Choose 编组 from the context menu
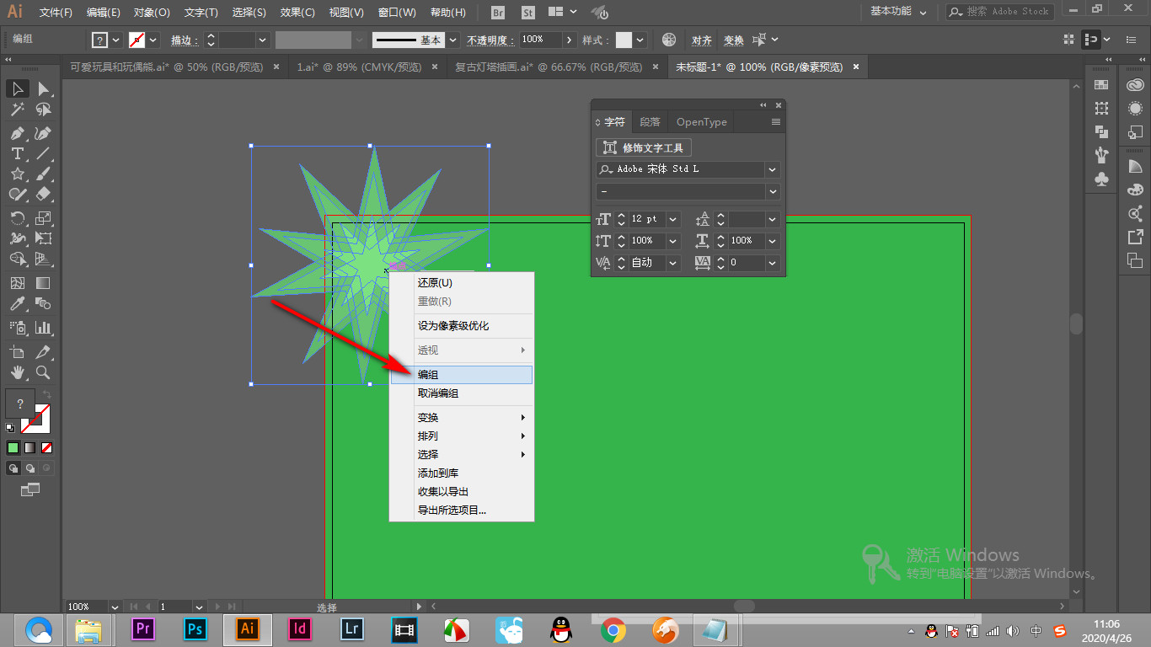Screen dimensions: 1151x647 pos(462,375)
